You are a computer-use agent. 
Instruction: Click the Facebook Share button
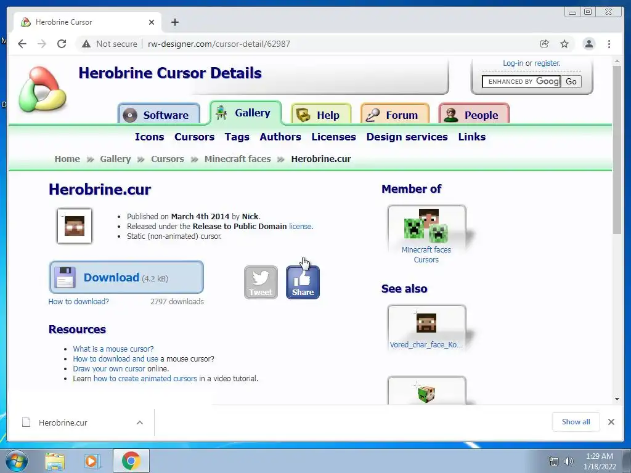(303, 282)
